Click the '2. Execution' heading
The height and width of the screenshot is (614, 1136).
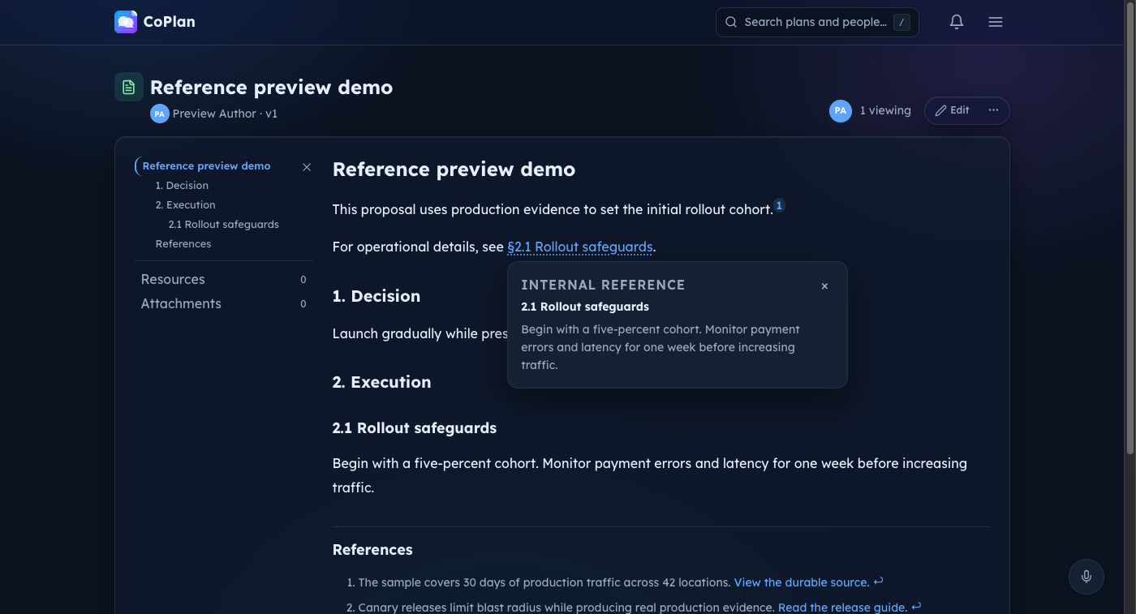381,382
